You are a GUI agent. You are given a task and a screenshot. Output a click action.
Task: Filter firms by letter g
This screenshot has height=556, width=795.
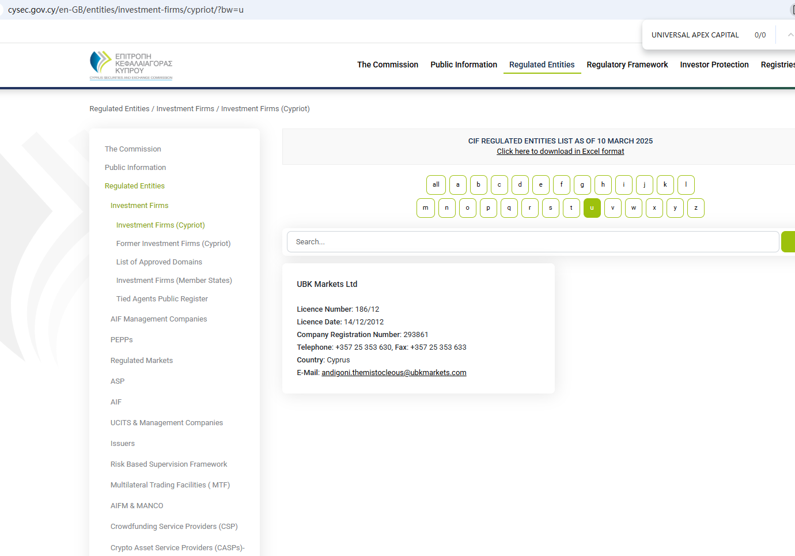click(x=582, y=185)
